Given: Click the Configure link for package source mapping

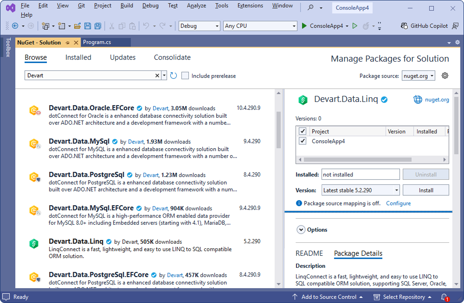Looking at the screenshot, I should coord(398,203).
